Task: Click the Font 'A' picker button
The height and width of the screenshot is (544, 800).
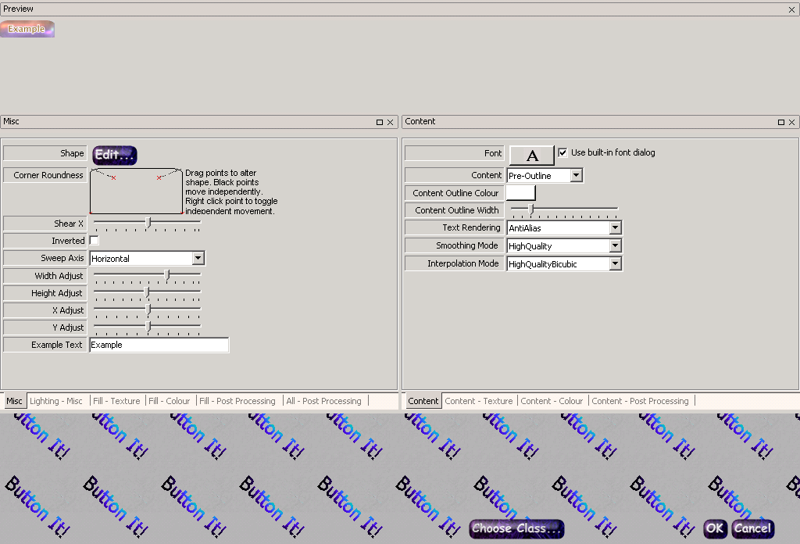Action: point(531,155)
